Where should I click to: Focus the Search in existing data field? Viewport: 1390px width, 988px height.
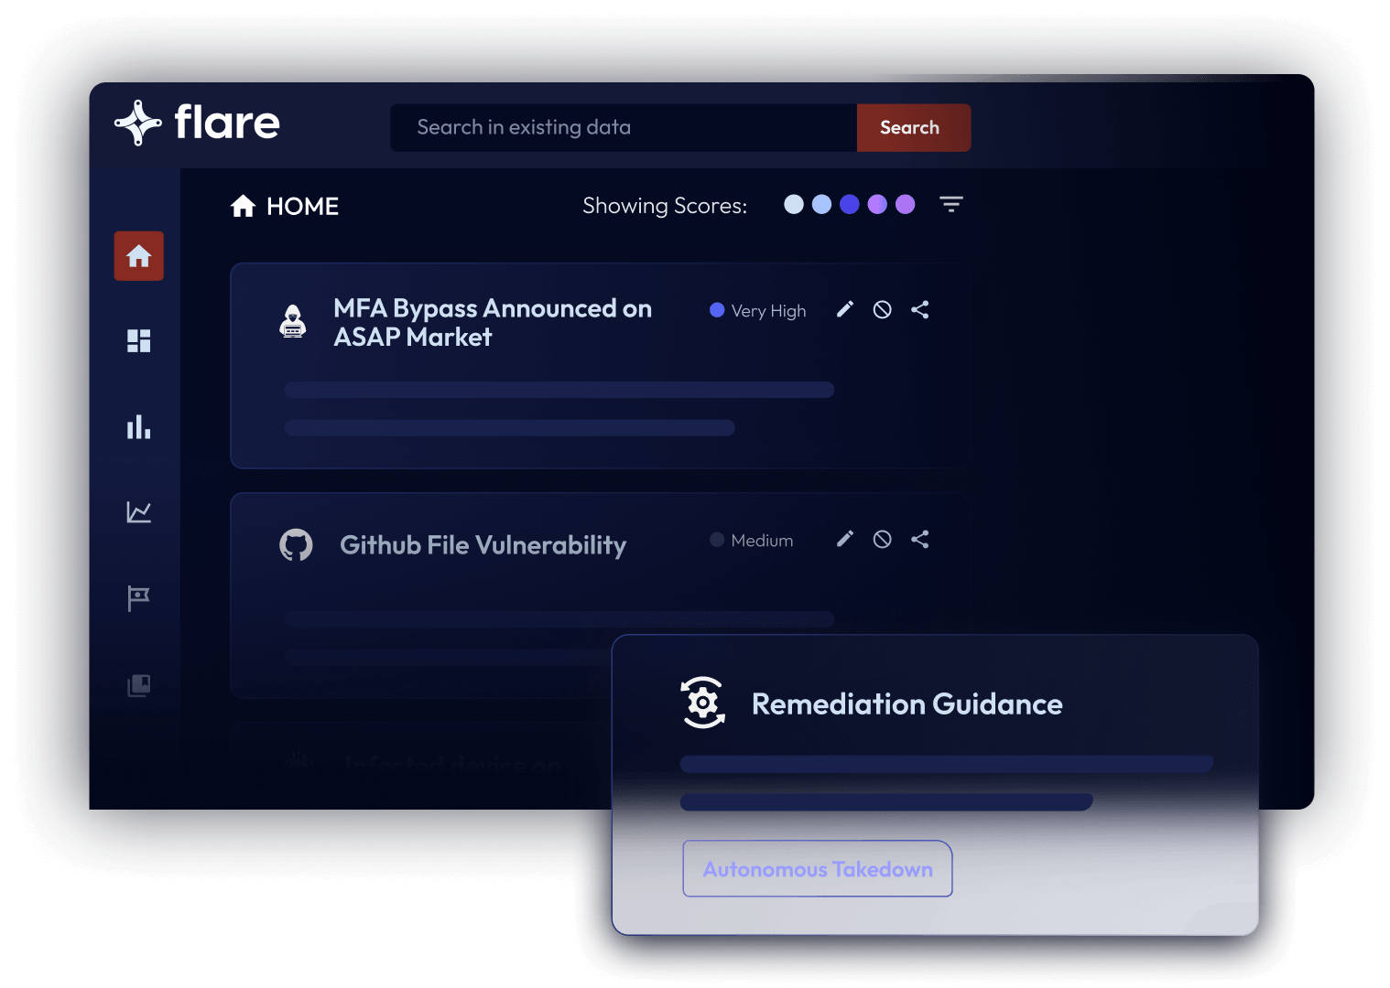[623, 127]
